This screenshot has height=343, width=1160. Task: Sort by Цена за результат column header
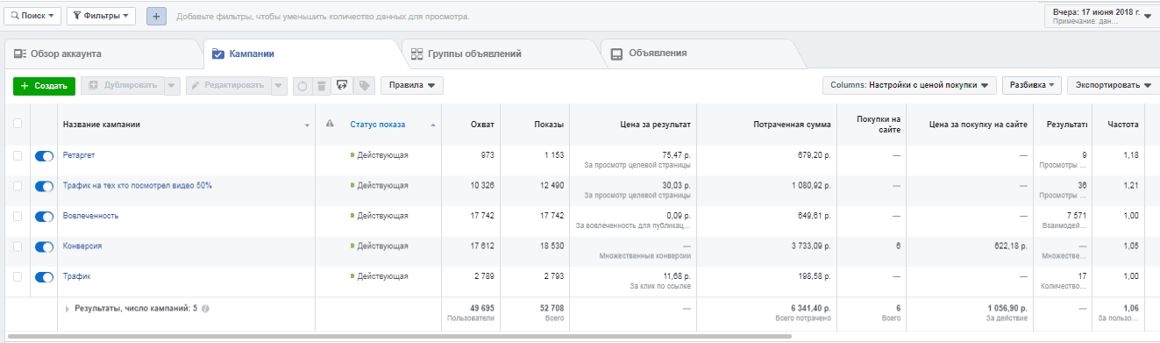[x=657, y=125]
